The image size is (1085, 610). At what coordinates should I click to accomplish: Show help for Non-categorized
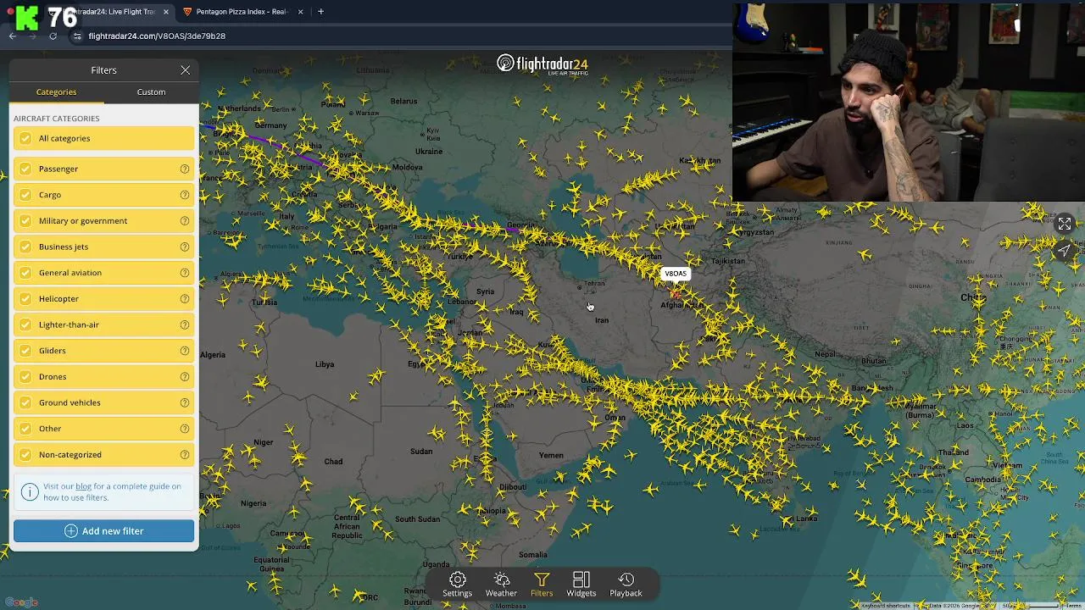click(184, 455)
